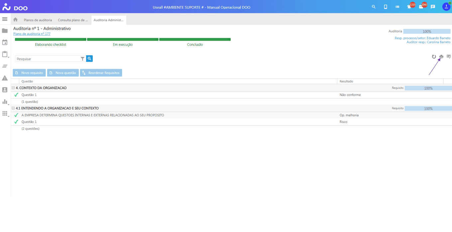The image size is (452, 232).
Task: Click the printer icon to print audit
Action: [x=441, y=57]
